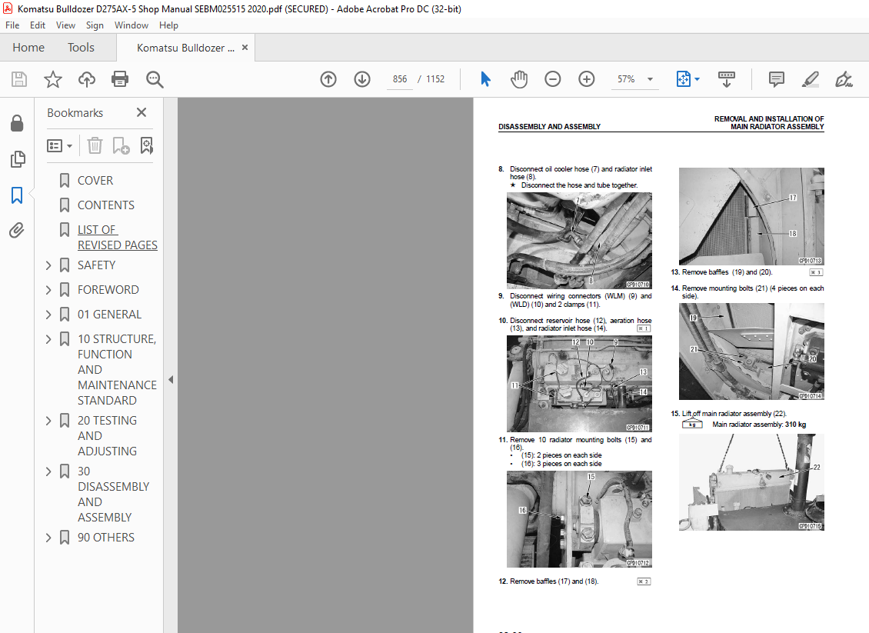The height and width of the screenshot is (633, 869).
Task: Add a new bookmark icon
Action: (121, 146)
